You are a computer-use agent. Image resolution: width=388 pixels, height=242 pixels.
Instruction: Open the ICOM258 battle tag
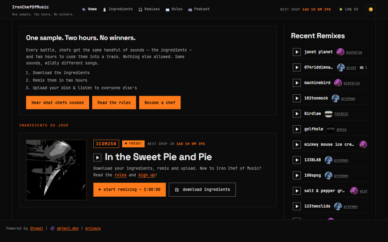click(106, 144)
